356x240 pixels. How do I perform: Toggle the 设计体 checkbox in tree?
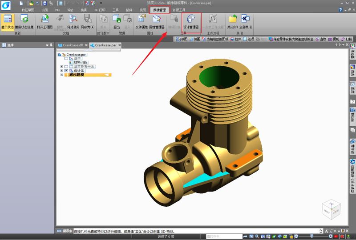click(66, 71)
